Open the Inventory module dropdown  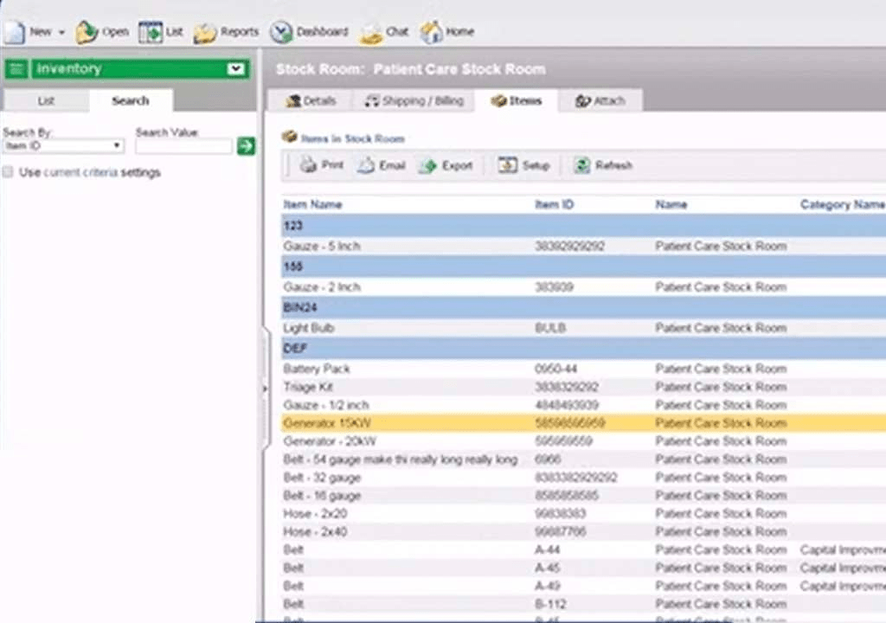235,68
